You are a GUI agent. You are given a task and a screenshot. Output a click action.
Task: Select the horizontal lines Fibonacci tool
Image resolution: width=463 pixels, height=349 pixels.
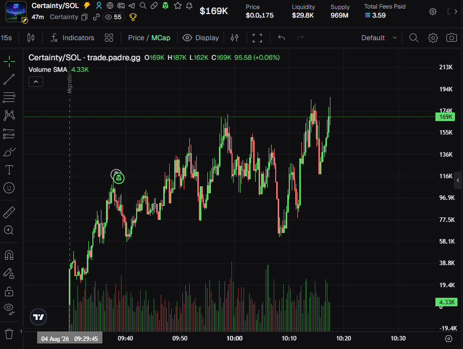pyautogui.click(x=9, y=97)
